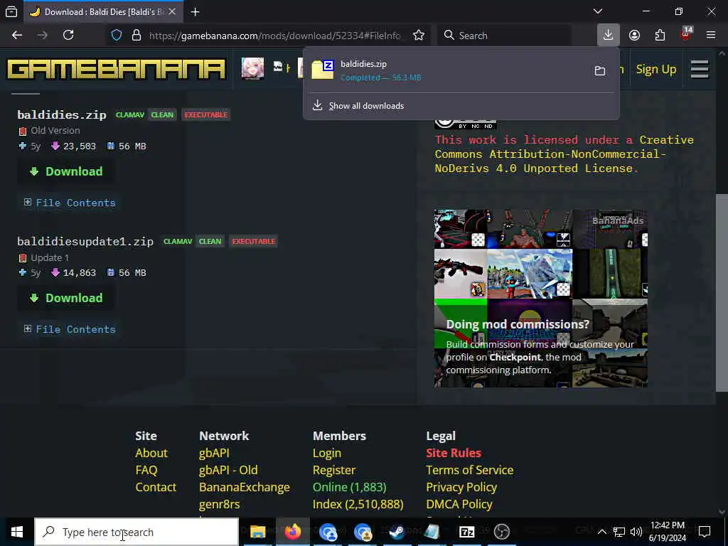Open the Index (2,510,888) link
This screenshot has height=546, width=728.
pos(358,504)
